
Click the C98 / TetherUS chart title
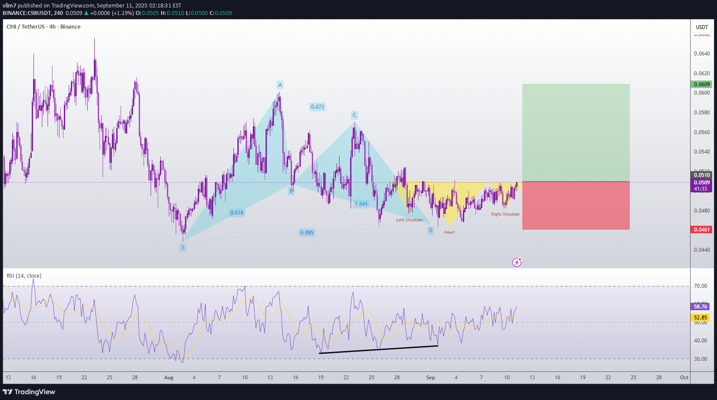click(x=43, y=27)
